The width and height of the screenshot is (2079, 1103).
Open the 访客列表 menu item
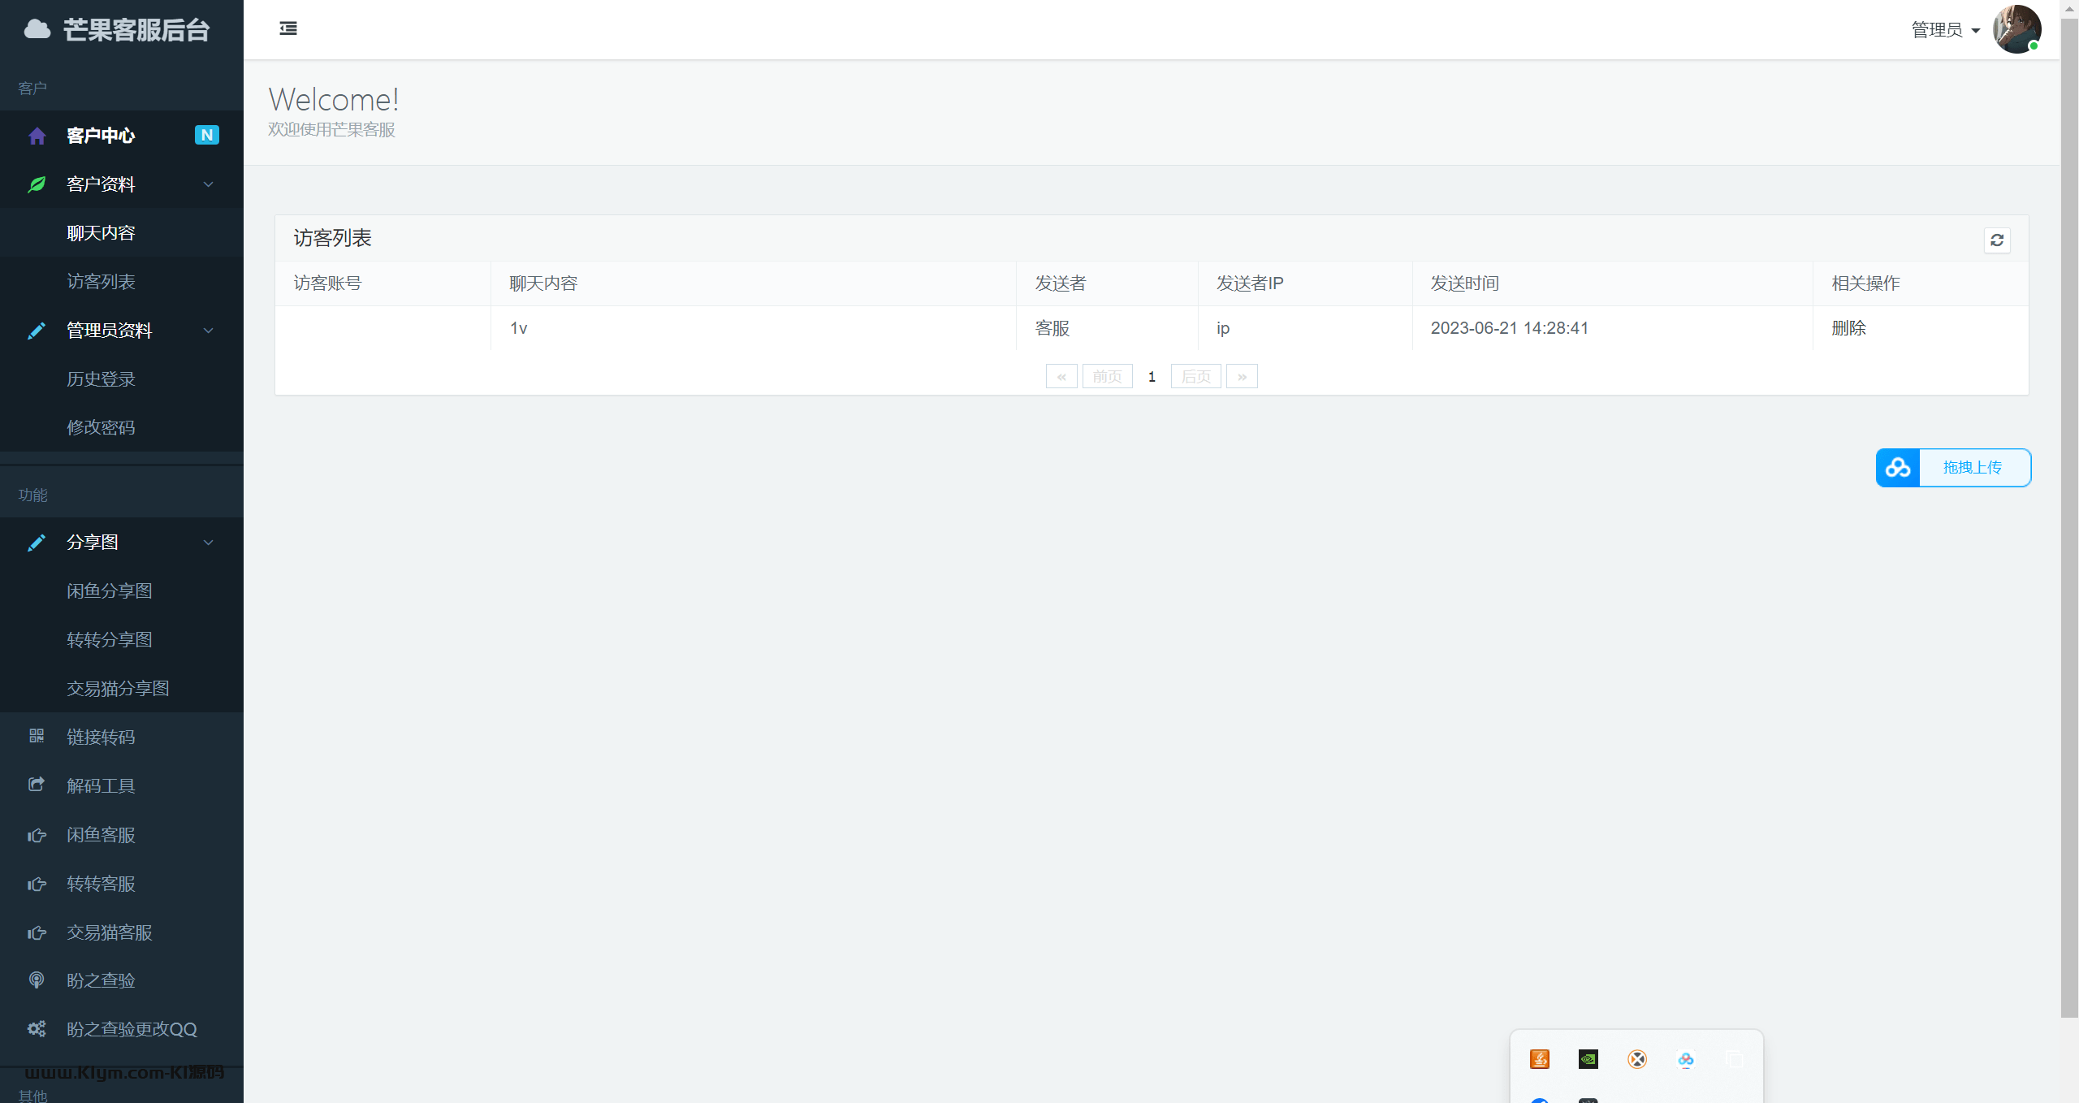point(101,282)
